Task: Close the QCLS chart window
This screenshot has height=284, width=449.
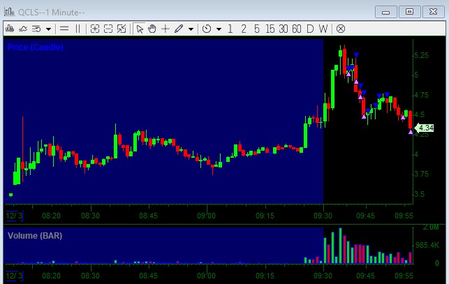Action: point(433,12)
